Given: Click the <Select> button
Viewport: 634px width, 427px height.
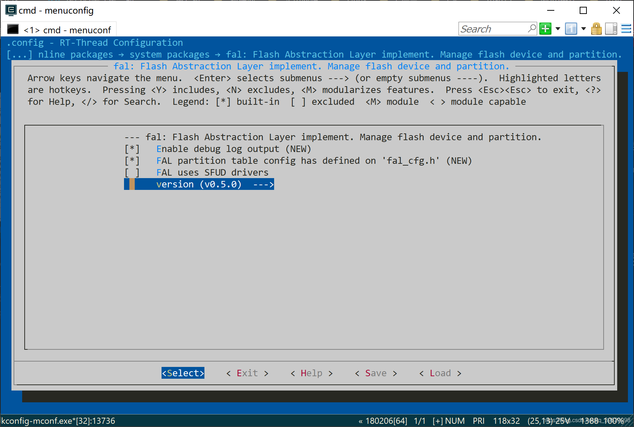Looking at the screenshot, I should 183,373.
